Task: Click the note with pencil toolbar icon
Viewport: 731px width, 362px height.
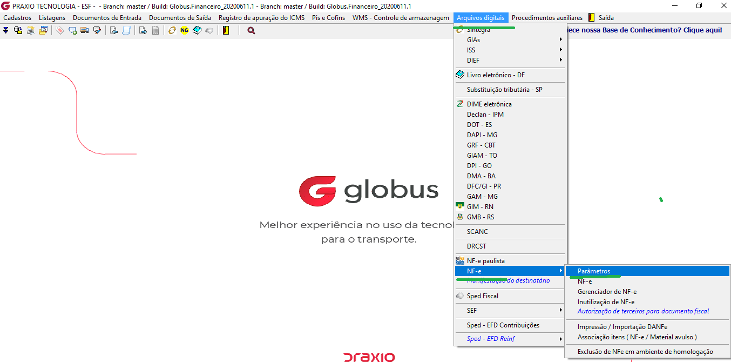Action: (97, 30)
